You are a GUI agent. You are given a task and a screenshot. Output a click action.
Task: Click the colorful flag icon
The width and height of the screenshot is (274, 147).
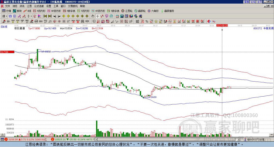[x=40, y=16]
